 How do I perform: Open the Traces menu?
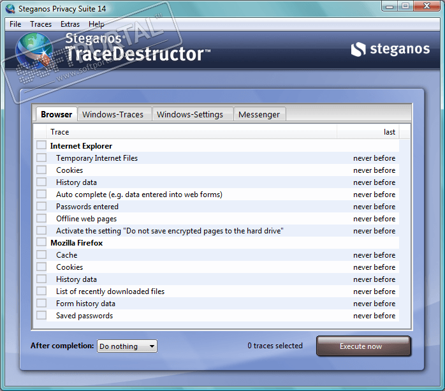click(41, 24)
